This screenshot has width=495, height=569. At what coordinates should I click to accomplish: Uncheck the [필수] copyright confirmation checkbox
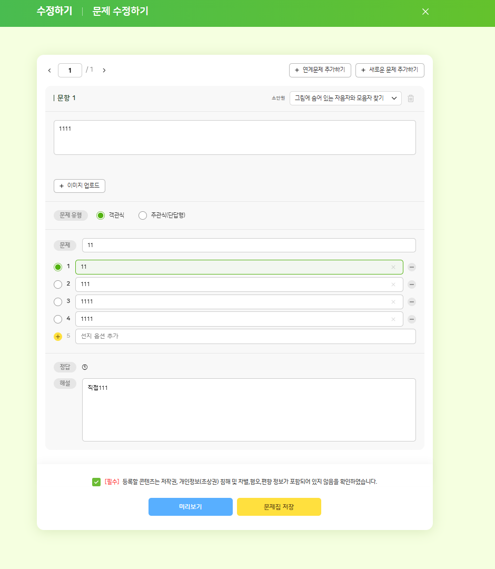(x=96, y=482)
